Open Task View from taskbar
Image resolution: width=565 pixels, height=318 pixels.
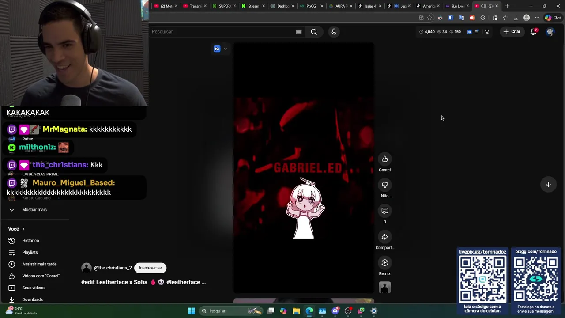271,311
